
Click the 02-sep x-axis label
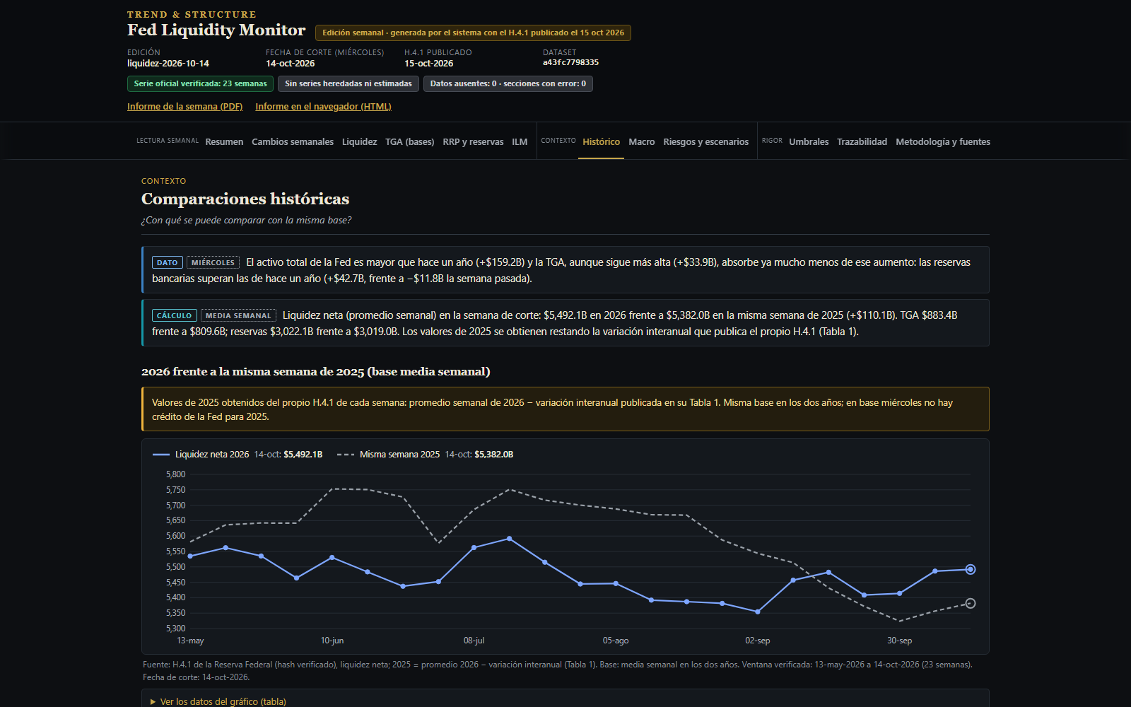(758, 641)
